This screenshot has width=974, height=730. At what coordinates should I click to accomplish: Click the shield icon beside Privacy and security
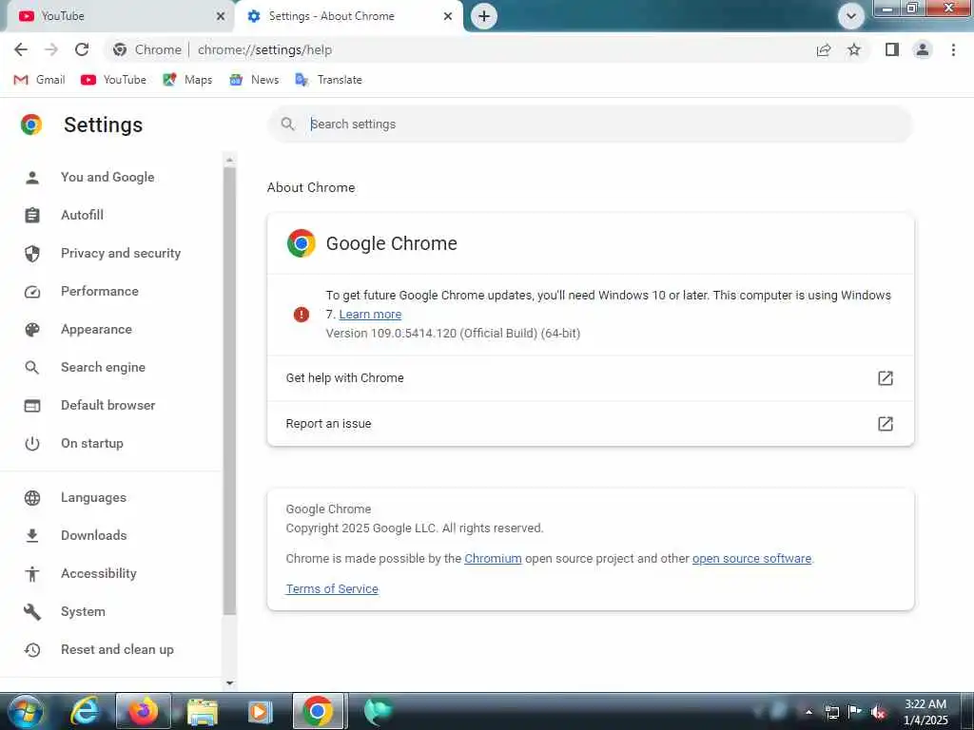[x=32, y=253]
